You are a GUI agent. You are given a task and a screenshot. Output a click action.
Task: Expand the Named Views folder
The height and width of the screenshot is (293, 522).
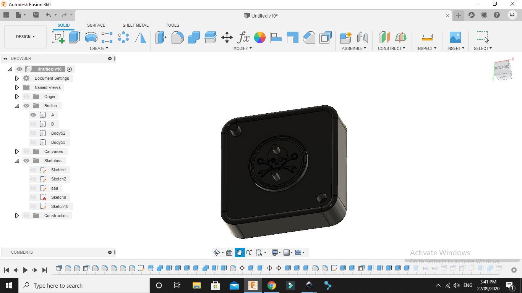[x=17, y=87]
